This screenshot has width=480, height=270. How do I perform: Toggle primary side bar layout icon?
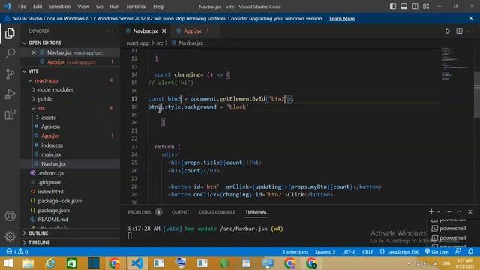click(x=393, y=7)
